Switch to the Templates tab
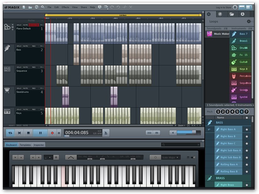This screenshot has width=259, height=194. click(25, 145)
